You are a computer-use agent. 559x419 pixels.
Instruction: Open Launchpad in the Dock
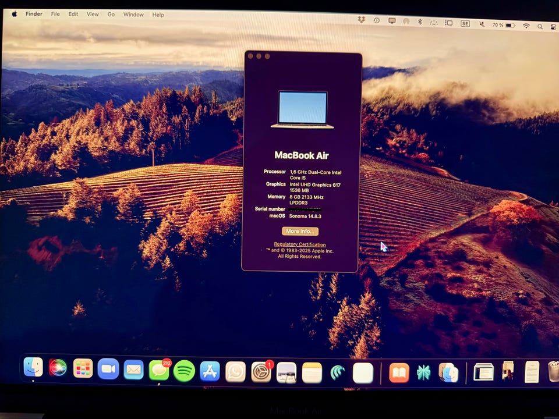pyautogui.click(x=83, y=368)
